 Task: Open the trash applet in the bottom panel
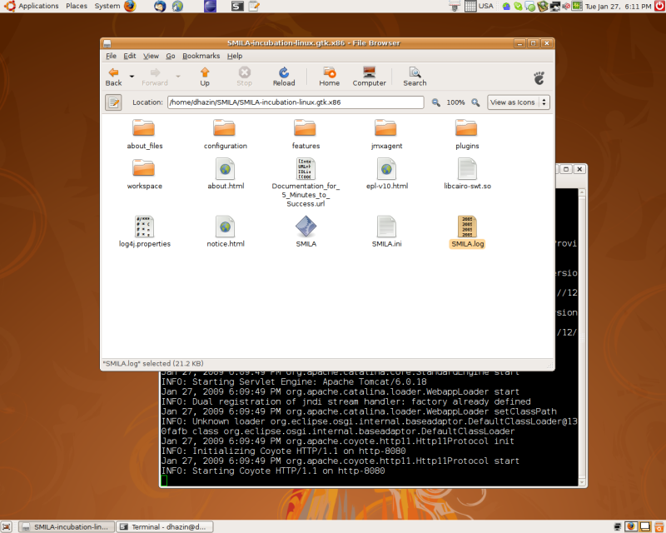[659, 527]
